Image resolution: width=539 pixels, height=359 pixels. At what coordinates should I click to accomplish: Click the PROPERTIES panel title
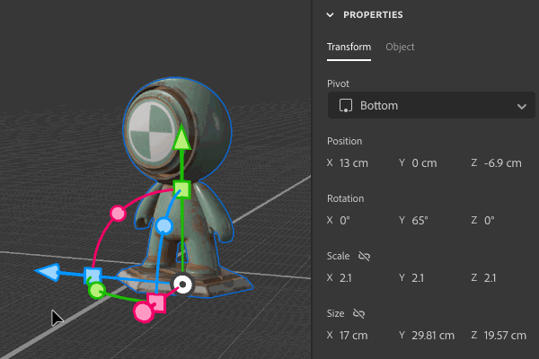point(373,14)
